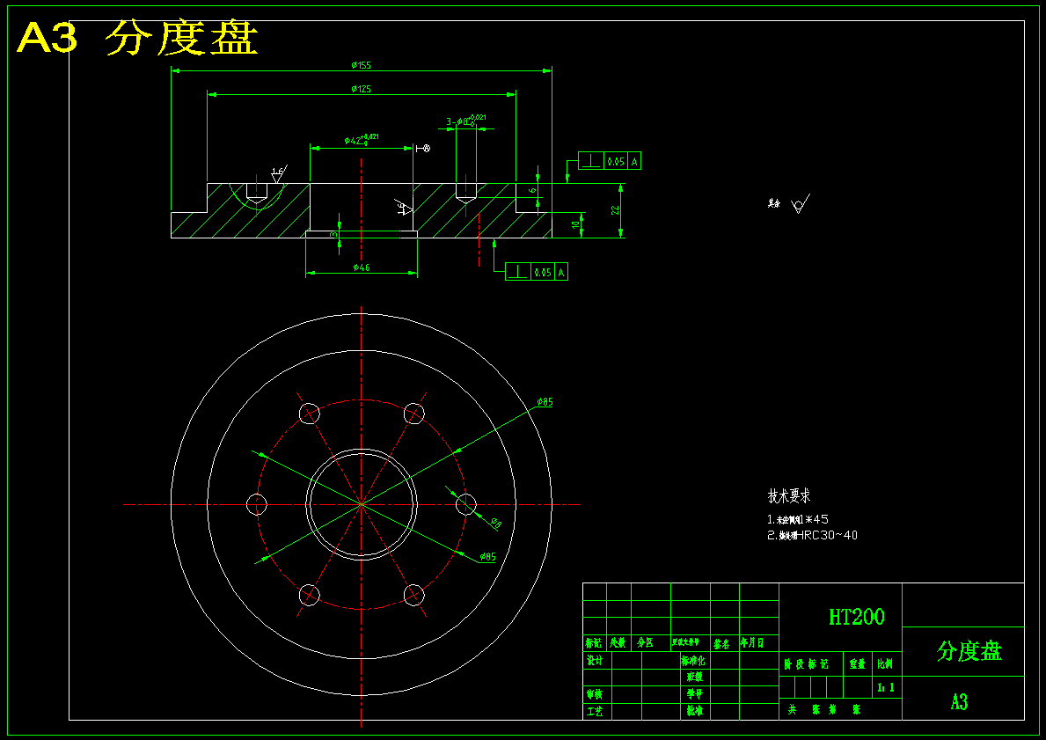The width and height of the screenshot is (1046, 740).
Task: Click the ø155 diameter dimension
Action: 361,65
